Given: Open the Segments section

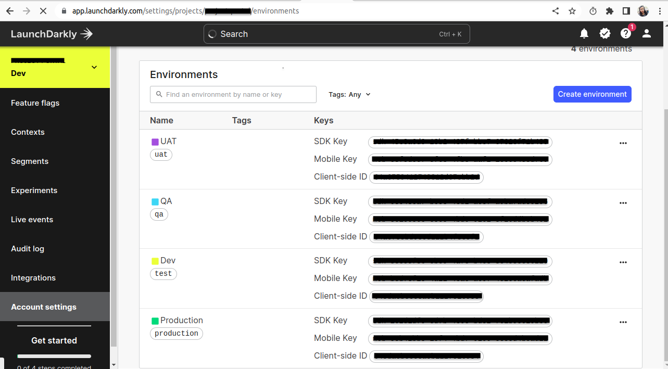Looking at the screenshot, I should 29,161.
